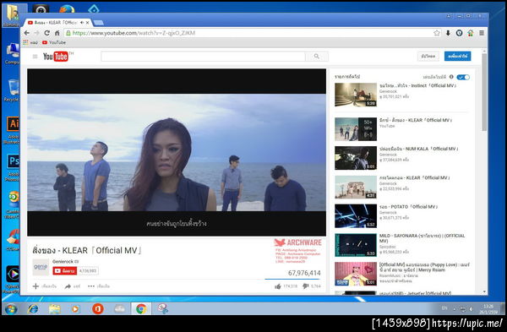507x332 pixels.
Task: Bookmark this page with the star icon
Action: click(437, 33)
